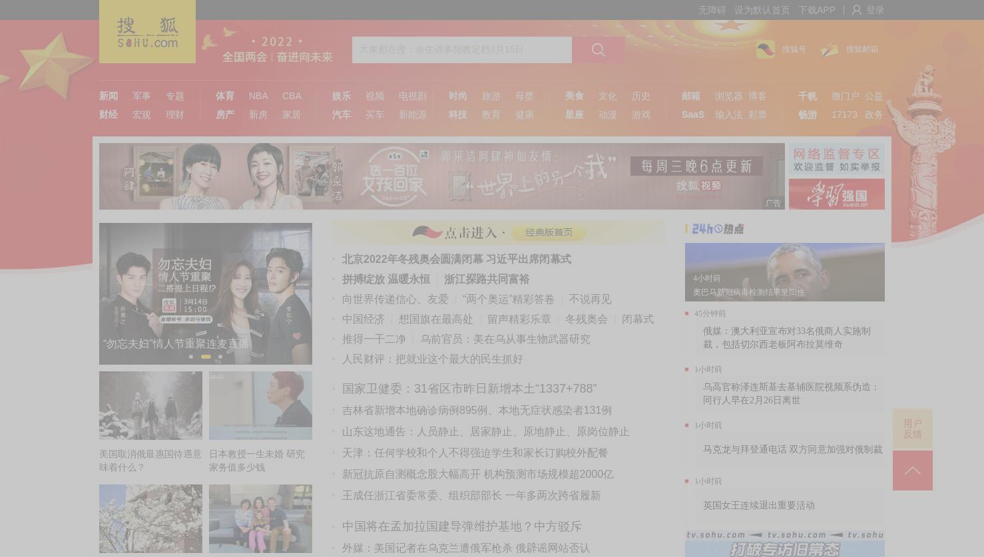Open the 新闻 navigation item
984x557 pixels.
[109, 96]
